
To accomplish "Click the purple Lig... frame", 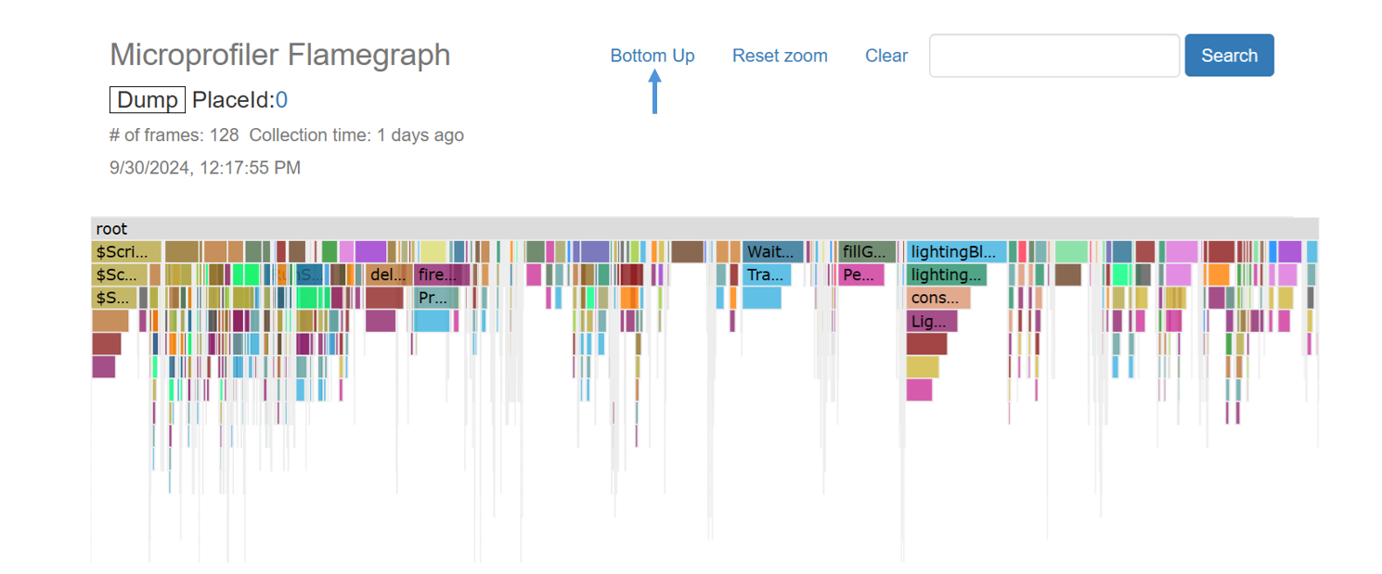I will (x=931, y=322).
